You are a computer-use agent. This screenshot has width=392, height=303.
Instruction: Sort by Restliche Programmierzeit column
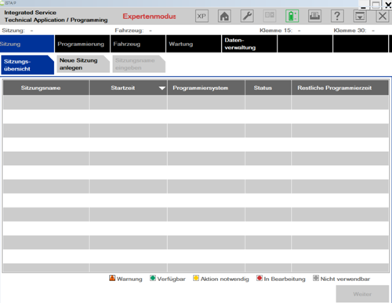[x=340, y=88]
